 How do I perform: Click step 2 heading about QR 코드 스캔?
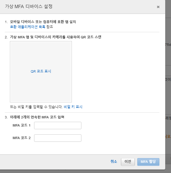click(x=56, y=37)
